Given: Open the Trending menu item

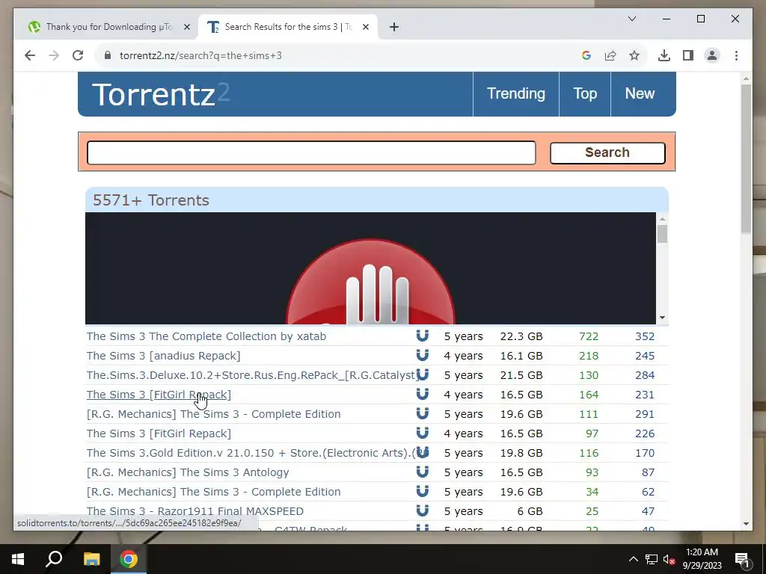Looking at the screenshot, I should pos(516,93).
